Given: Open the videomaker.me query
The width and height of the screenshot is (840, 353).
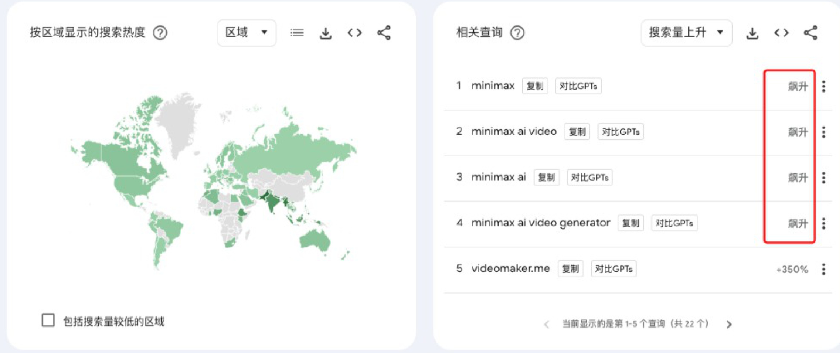Looking at the screenshot, I should click(x=510, y=269).
